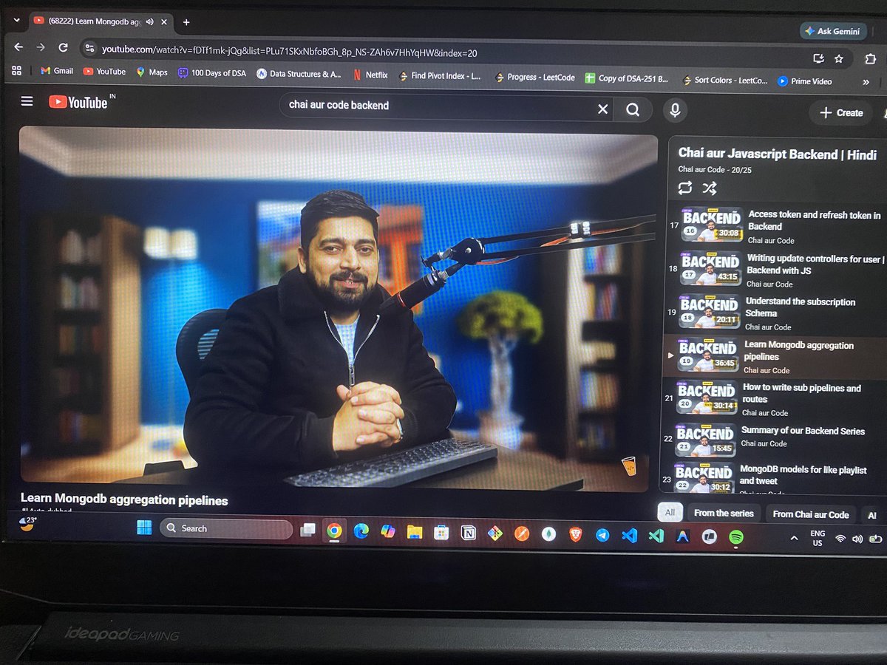Image resolution: width=887 pixels, height=665 pixels.
Task: Open Telegram from the taskbar
Action: (602, 535)
